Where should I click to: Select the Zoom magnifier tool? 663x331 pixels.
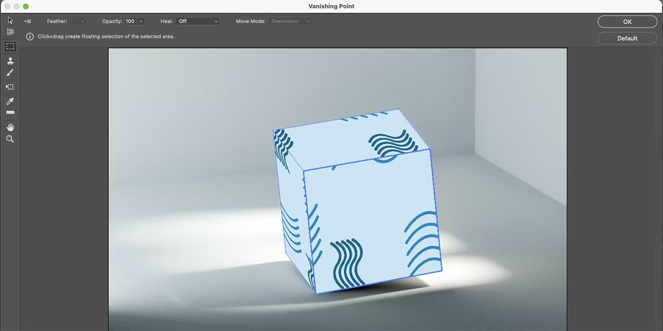pos(10,140)
